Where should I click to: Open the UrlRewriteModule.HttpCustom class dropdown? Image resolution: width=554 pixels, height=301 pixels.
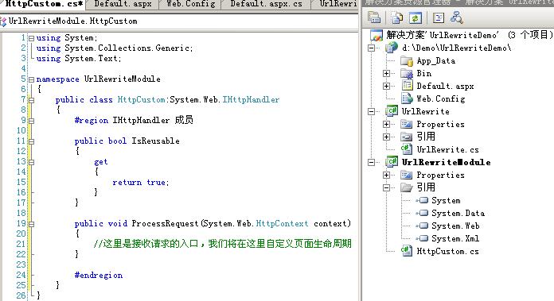tap(179, 21)
